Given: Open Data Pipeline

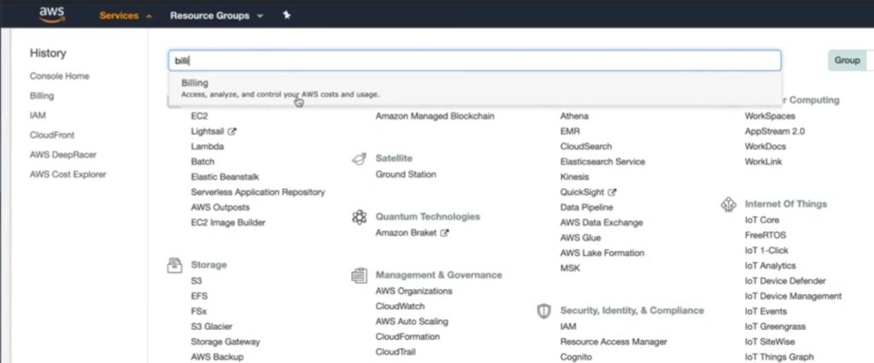Looking at the screenshot, I should (x=586, y=207).
